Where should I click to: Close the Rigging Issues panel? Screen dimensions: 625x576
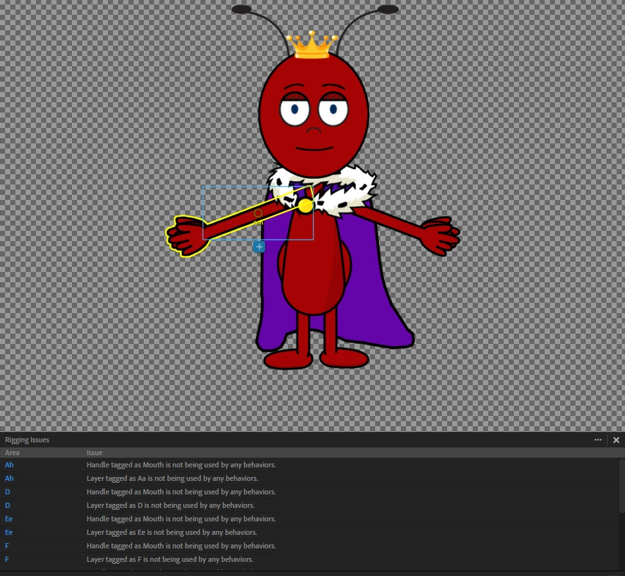pos(616,440)
